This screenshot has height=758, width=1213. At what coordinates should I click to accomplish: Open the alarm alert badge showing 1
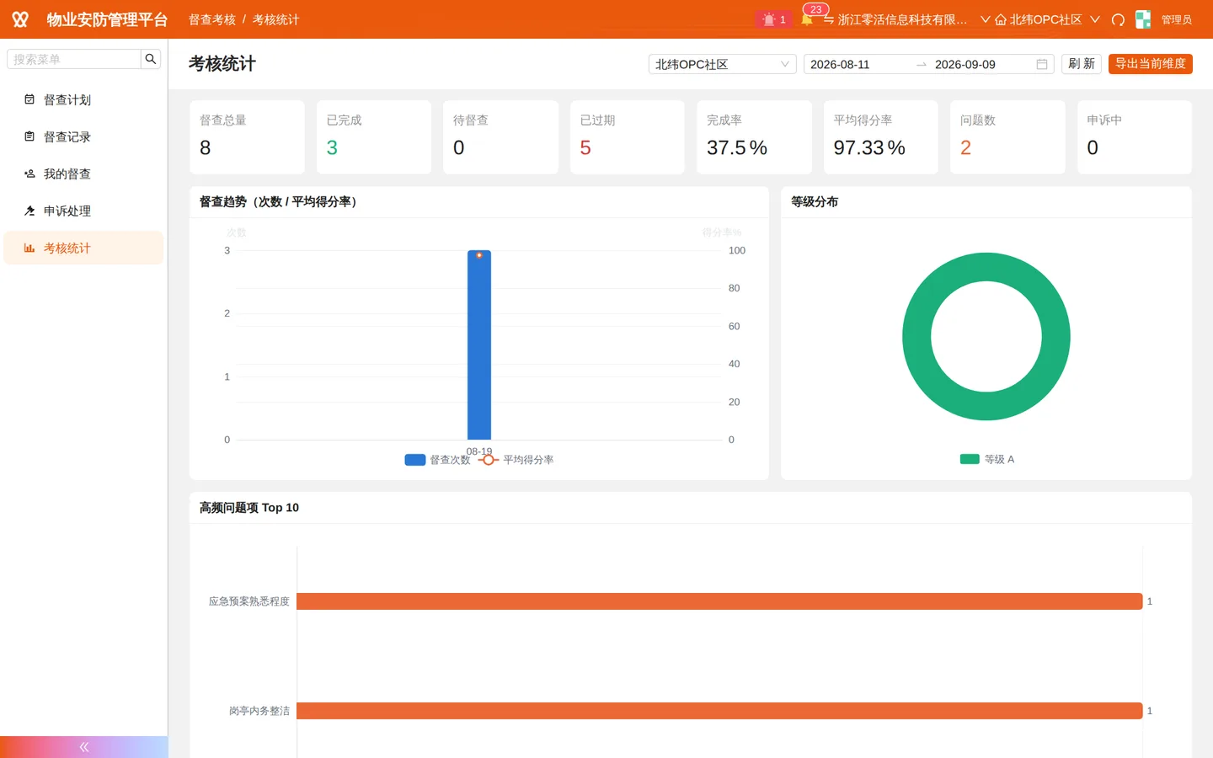point(773,19)
